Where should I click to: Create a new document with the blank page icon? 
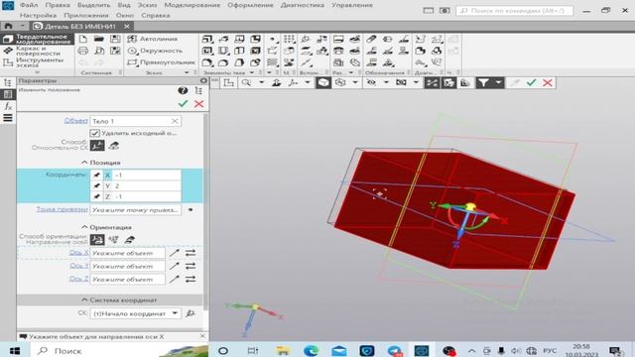click(x=83, y=39)
